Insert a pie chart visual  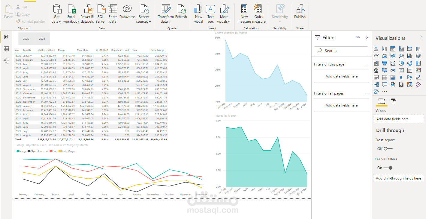(x=401, y=63)
